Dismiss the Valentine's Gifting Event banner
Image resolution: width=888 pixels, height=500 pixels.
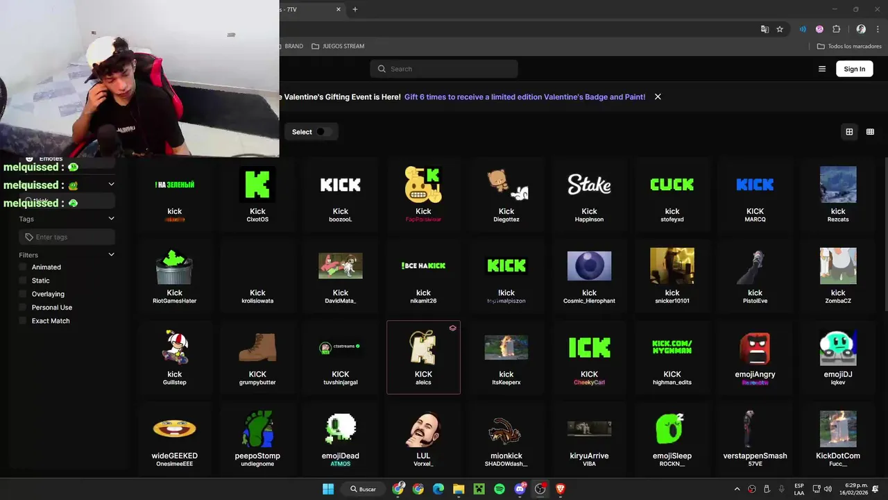658,97
